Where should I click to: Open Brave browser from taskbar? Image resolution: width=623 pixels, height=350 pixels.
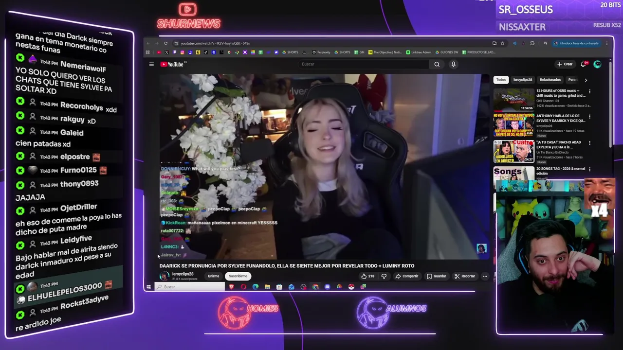point(232,287)
